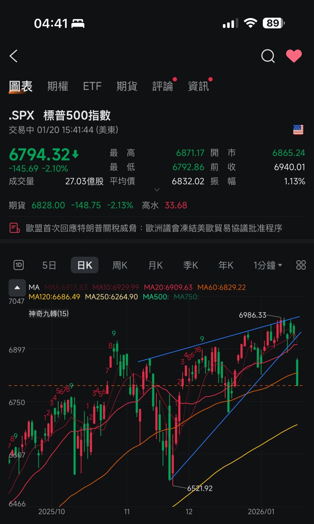Screen dimensions: 314x524
Task: Collapse the MA indicator arrow button
Action: pos(17,288)
